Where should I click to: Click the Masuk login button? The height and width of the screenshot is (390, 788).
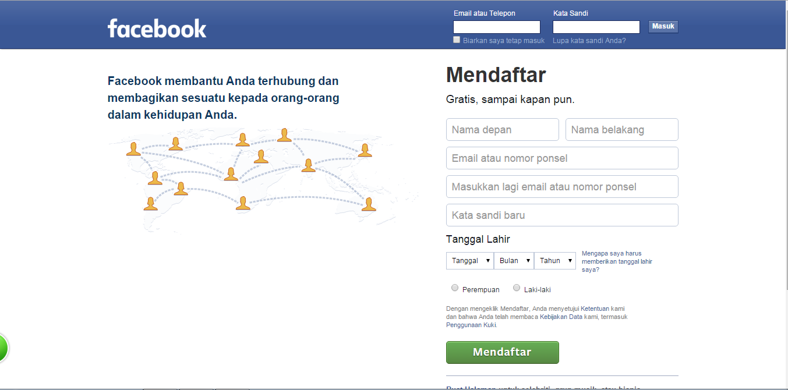(663, 27)
